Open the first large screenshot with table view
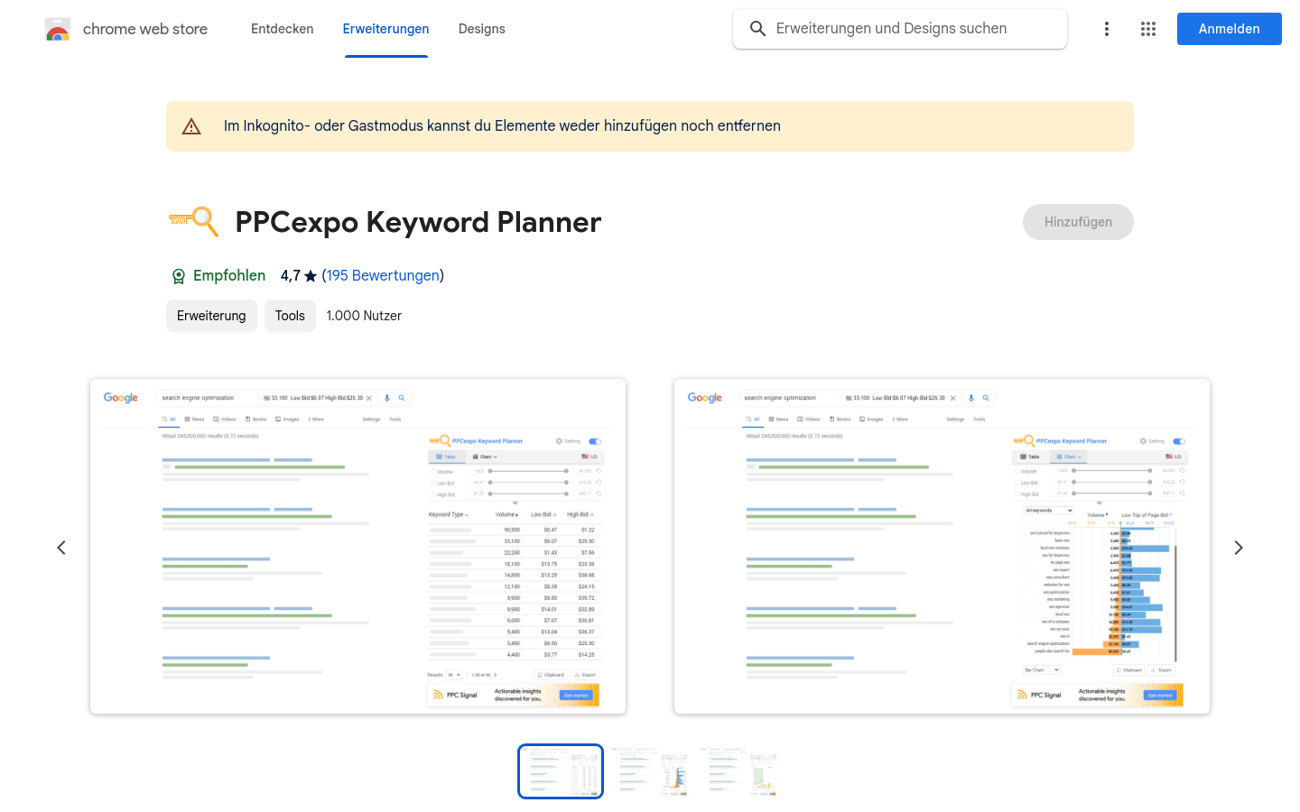The image size is (1300, 812). click(357, 546)
